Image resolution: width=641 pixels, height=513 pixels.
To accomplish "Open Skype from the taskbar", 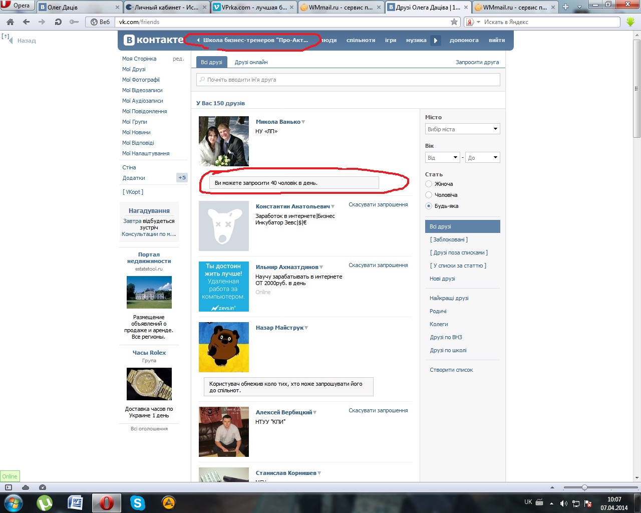I will click(137, 502).
